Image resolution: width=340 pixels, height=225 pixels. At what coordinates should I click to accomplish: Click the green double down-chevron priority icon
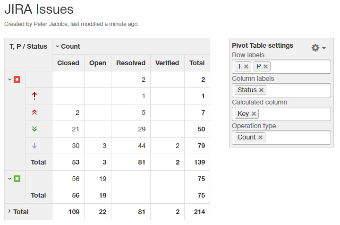click(x=34, y=129)
